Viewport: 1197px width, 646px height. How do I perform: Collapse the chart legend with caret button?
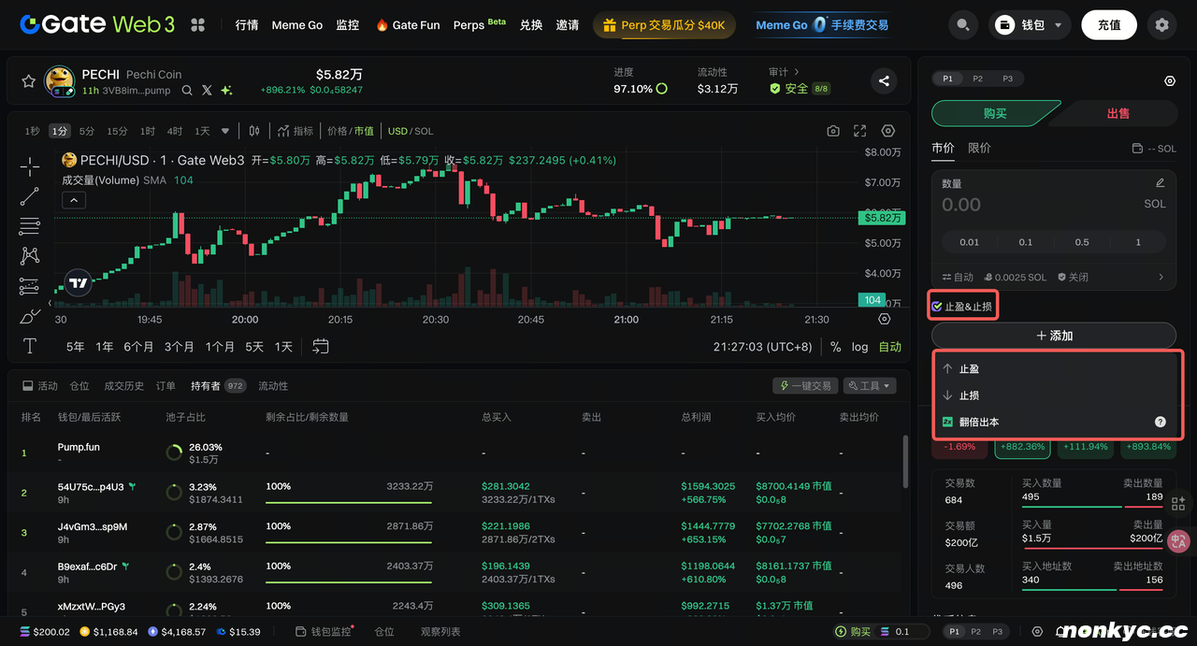click(73, 199)
